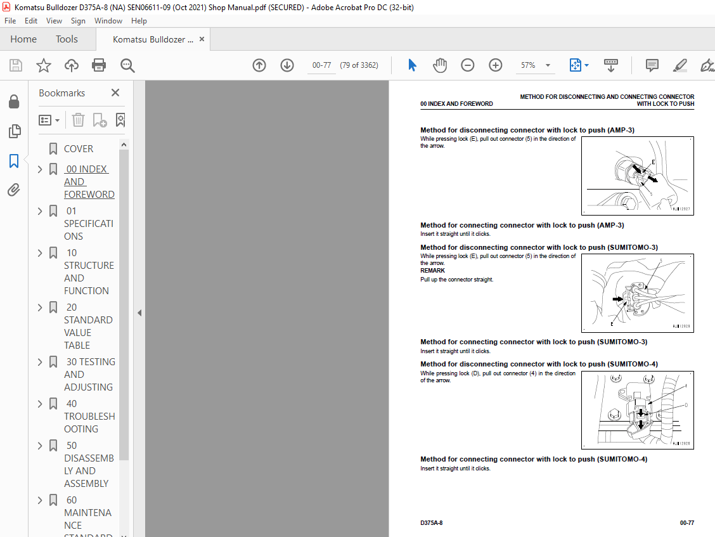715x537 pixels.
Task: Open the Find text magnifier tool
Action: (x=127, y=65)
